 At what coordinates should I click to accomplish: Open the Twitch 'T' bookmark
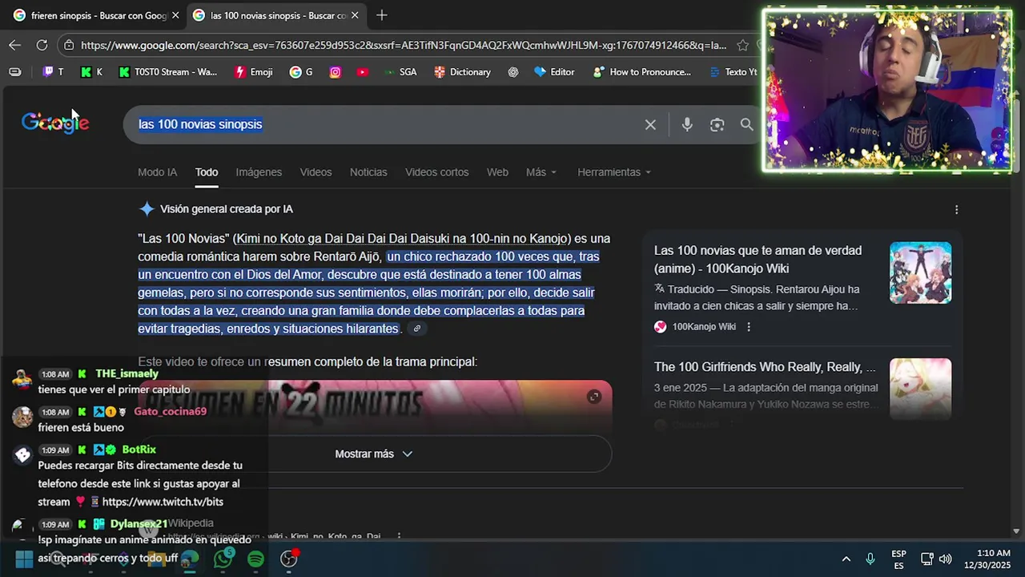pyautogui.click(x=53, y=72)
